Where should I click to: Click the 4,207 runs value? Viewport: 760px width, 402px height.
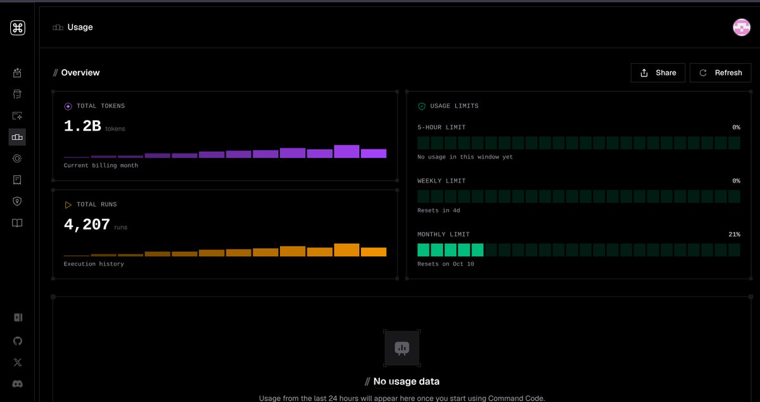pos(87,224)
